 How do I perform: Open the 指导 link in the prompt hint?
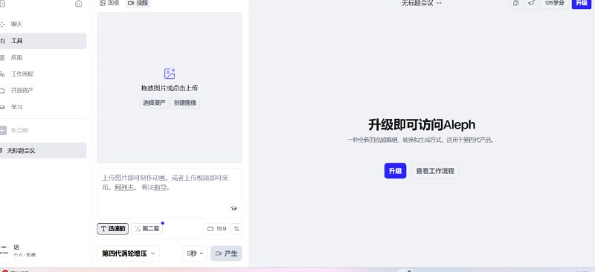click(161, 187)
